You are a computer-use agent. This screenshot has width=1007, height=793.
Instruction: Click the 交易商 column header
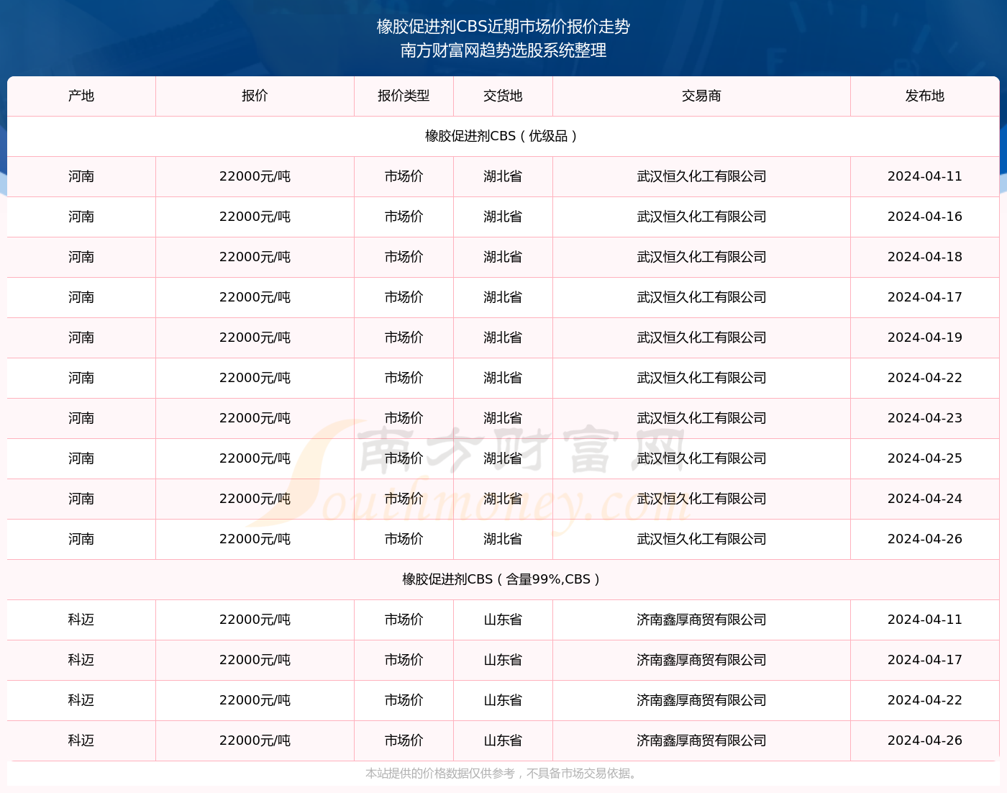[x=701, y=96]
